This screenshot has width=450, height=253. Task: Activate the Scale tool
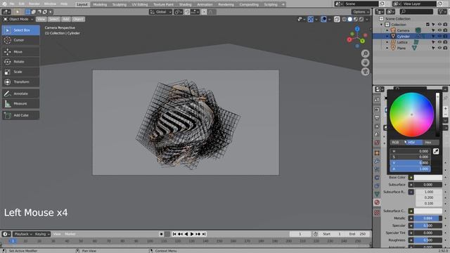tap(20, 72)
